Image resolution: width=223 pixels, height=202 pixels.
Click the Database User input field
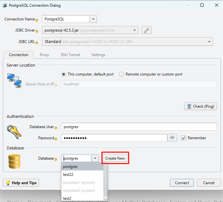pyautogui.click(x=139, y=126)
